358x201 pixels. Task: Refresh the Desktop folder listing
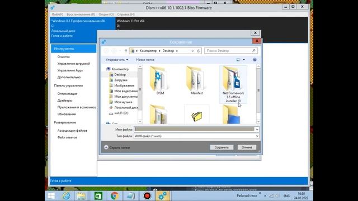coord(198,51)
